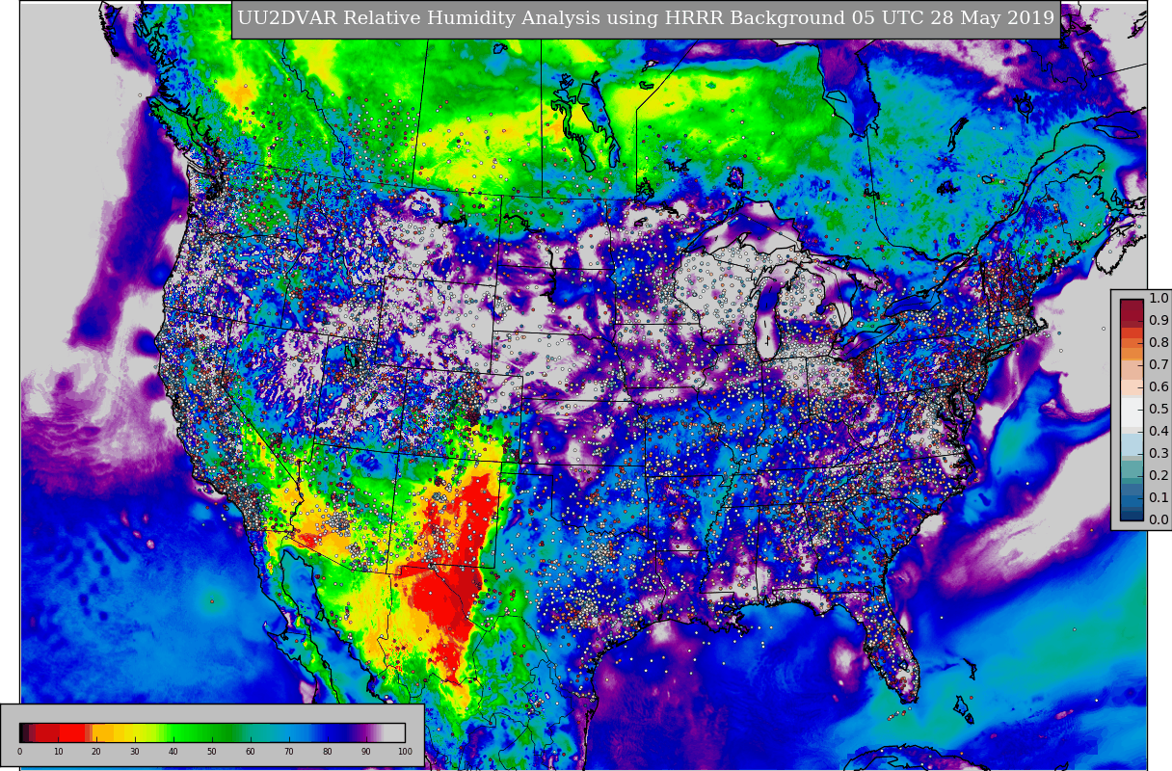Viewport: 1172px width, 771px height.
Task: Click the 80 tick label on bottom colorbar
Action: (x=328, y=752)
